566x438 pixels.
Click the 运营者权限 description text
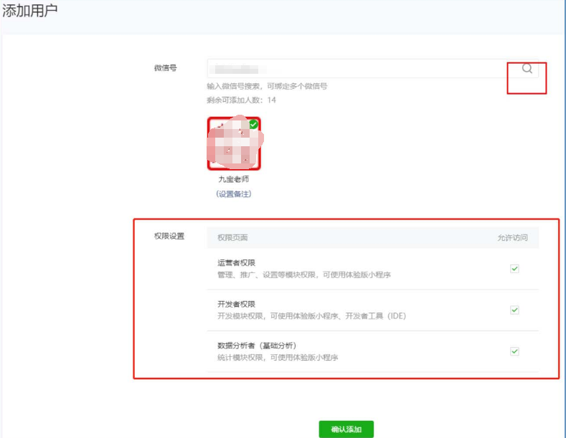tap(303, 275)
